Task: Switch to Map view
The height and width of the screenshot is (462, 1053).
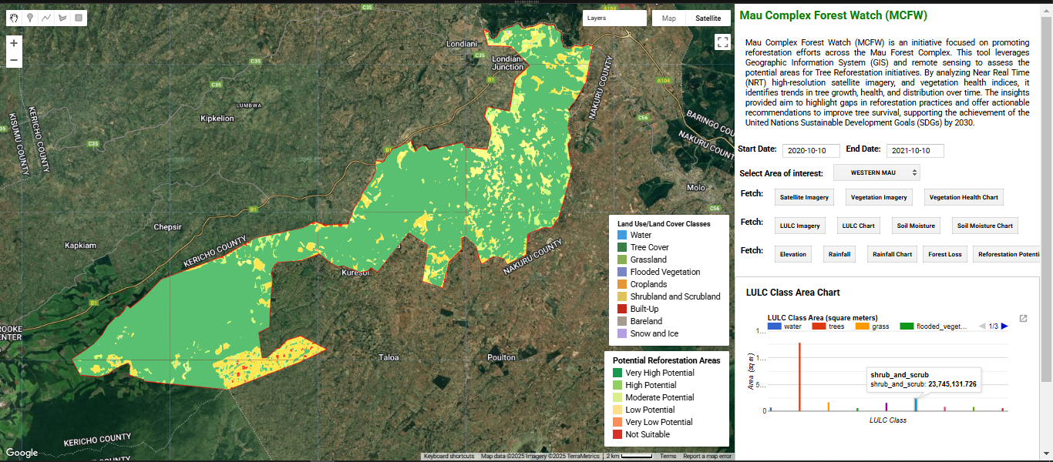Action: click(669, 18)
